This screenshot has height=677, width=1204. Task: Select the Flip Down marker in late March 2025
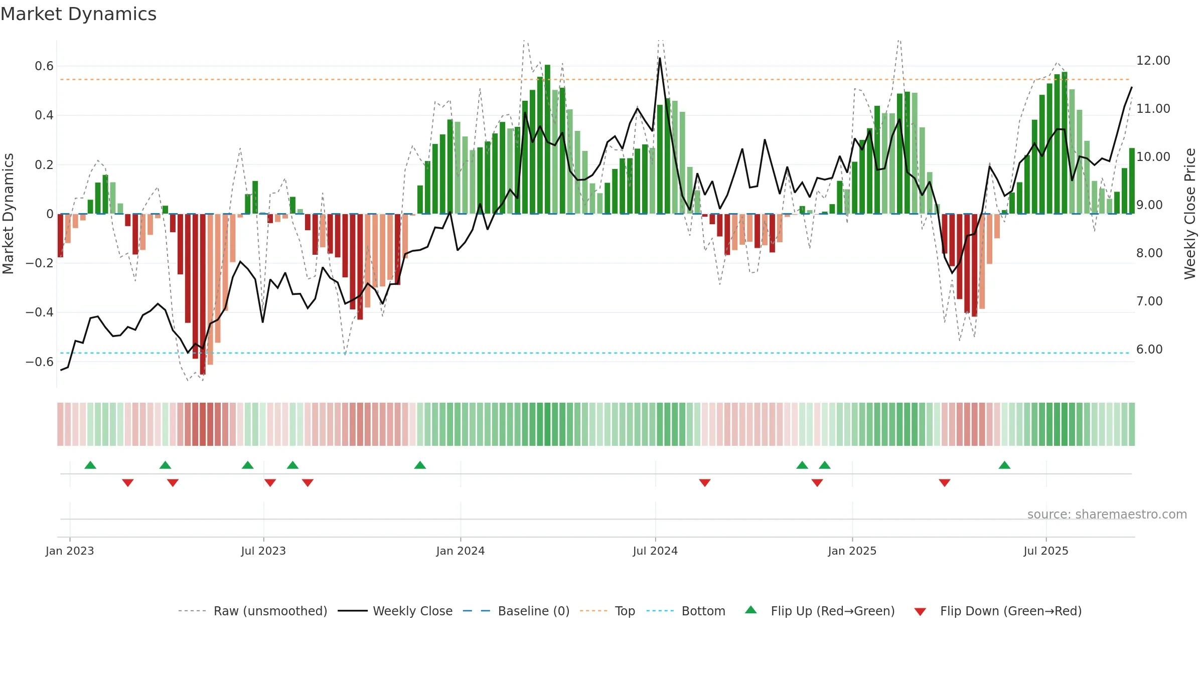point(945,483)
